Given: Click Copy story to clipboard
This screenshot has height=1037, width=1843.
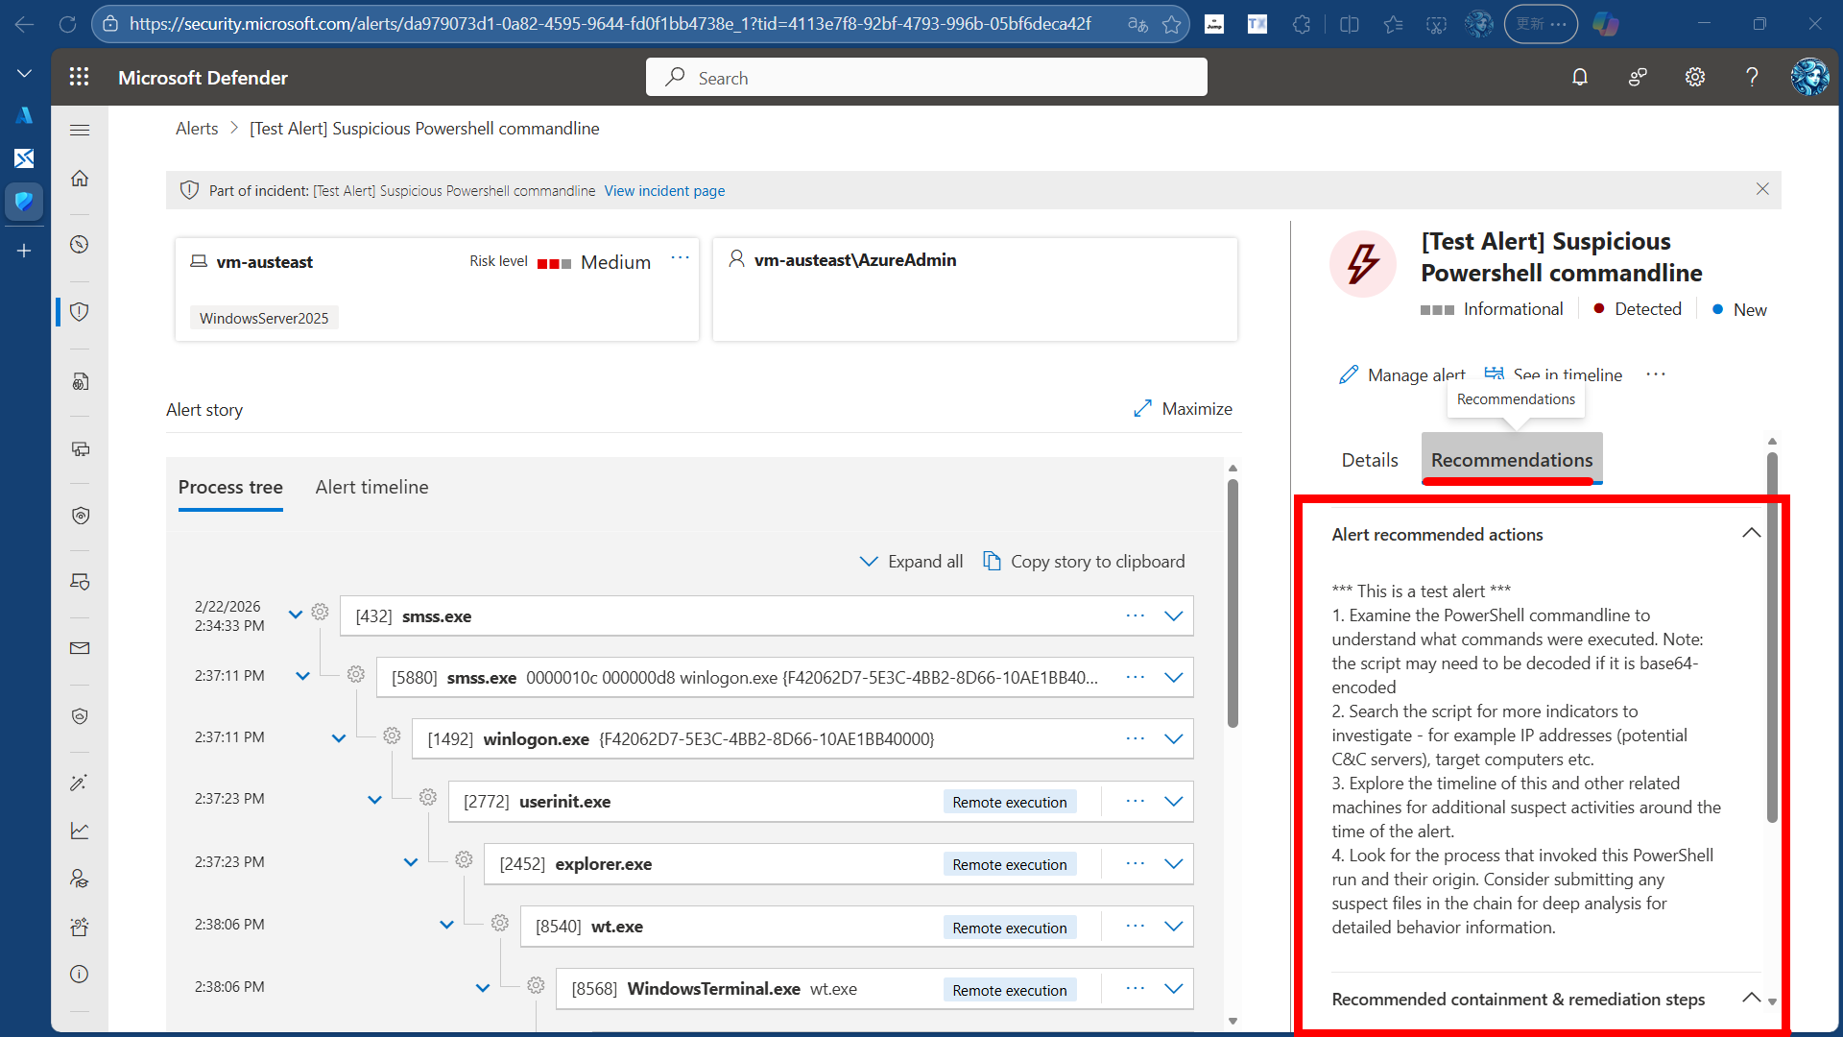Looking at the screenshot, I should (1085, 562).
